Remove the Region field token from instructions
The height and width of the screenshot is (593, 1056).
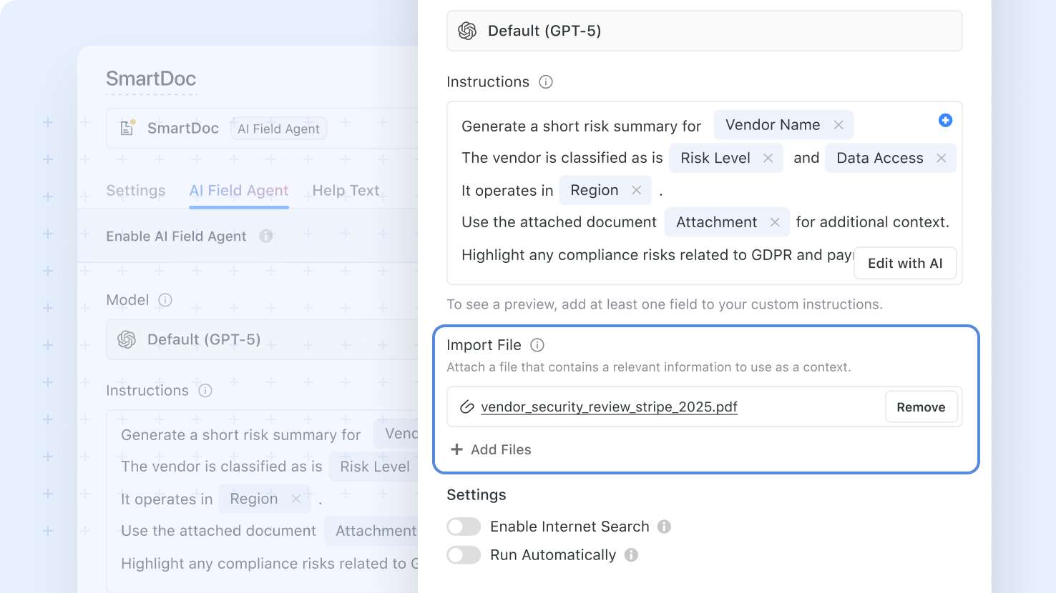(636, 190)
